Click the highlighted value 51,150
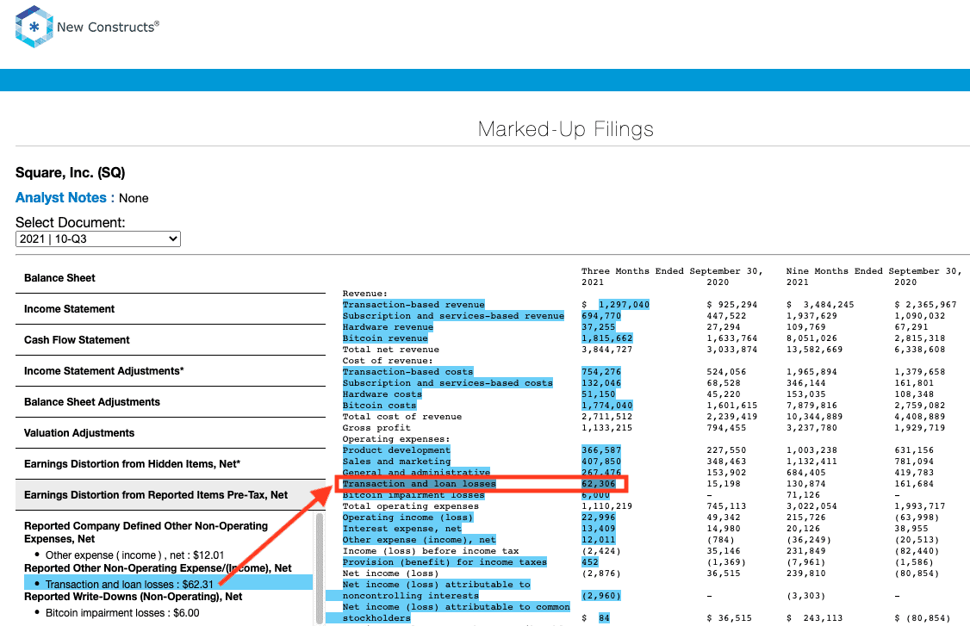Image resolution: width=970 pixels, height=626 pixels. tap(598, 394)
